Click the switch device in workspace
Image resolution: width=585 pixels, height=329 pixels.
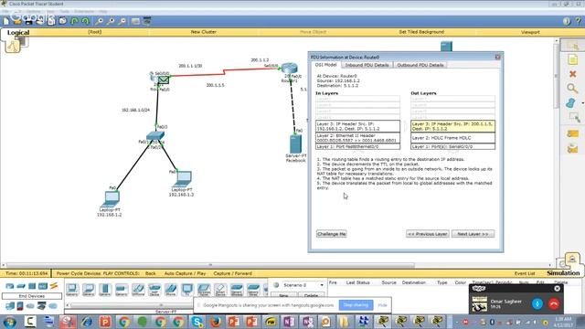click(155, 136)
